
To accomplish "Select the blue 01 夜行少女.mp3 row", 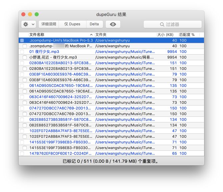I will [111, 52].
